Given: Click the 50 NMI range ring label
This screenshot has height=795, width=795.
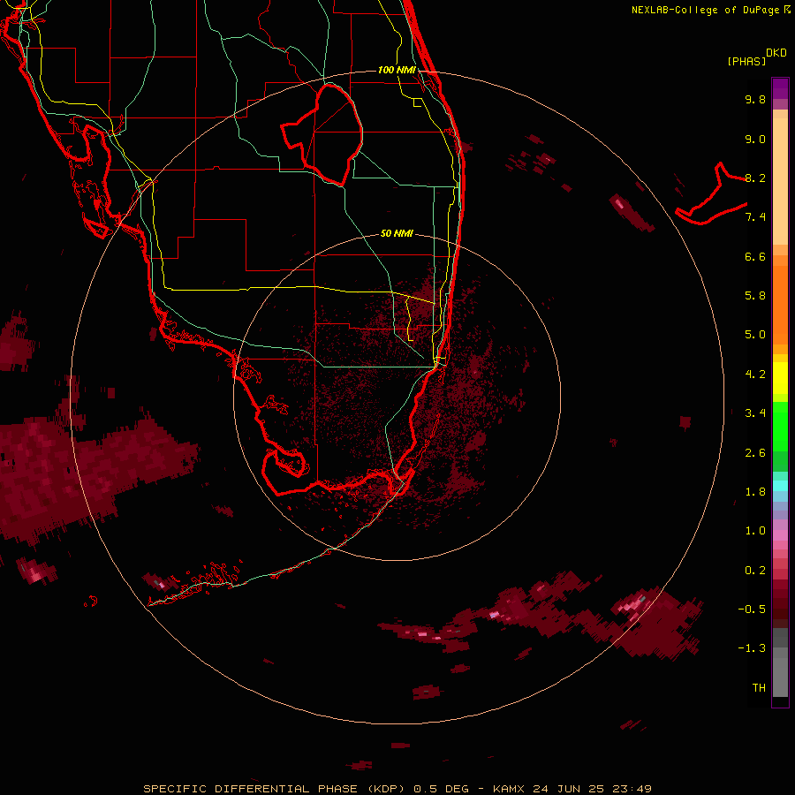Looking at the screenshot, I should click(x=397, y=233).
